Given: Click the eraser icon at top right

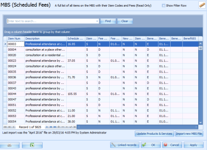Looking at the screenshot, I should pos(202,5).
